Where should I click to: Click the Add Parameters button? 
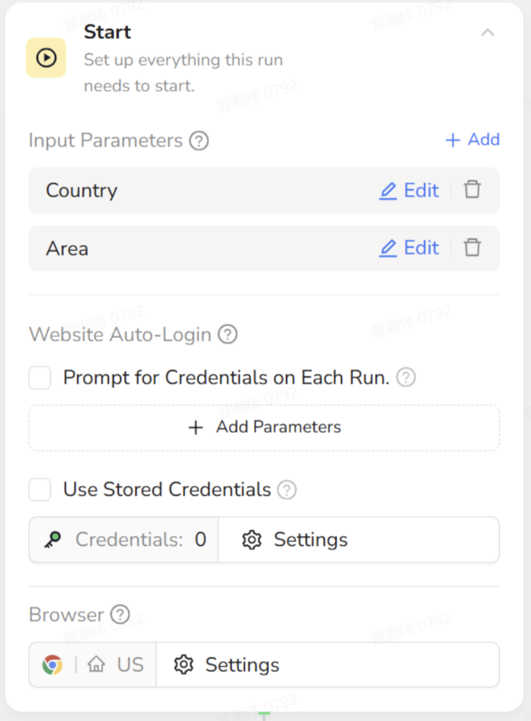tap(264, 427)
